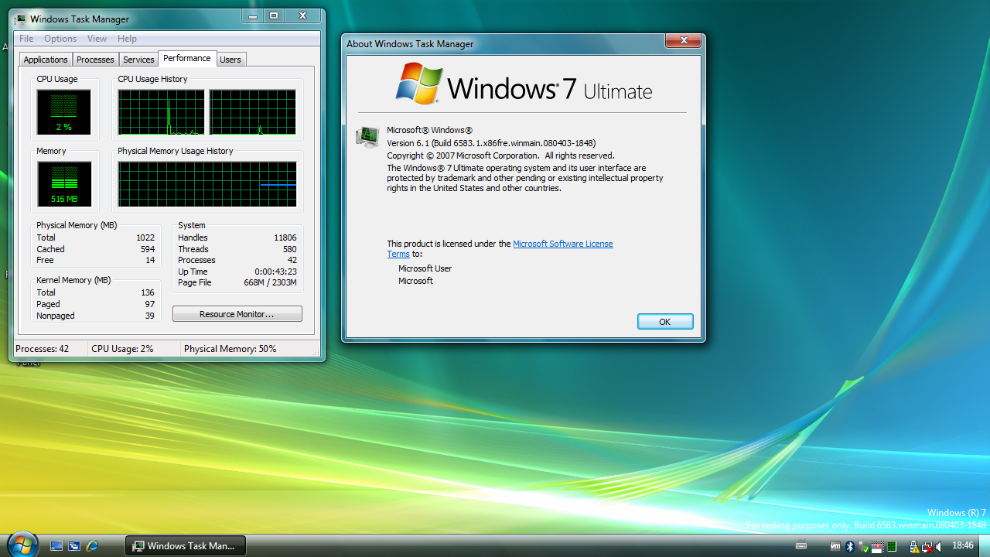Screen dimensions: 990x557
Task: Click the disconnected network tray icon
Action: pyautogui.click(x=927, y=546)
